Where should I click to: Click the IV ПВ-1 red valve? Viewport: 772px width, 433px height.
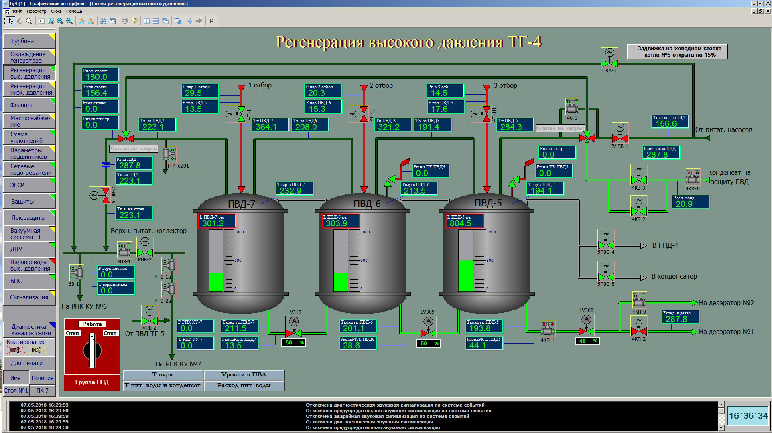620,134
